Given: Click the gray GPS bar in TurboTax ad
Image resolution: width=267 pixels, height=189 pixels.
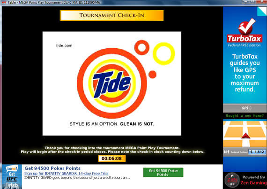Looking at the screenshot, I should point(245,108).
